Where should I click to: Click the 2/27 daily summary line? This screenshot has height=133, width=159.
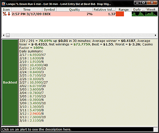coord(33,82)
